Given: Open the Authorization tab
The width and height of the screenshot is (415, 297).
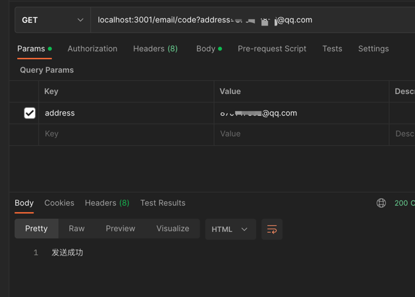Looking at the screenshot, I should click(92, 49).
